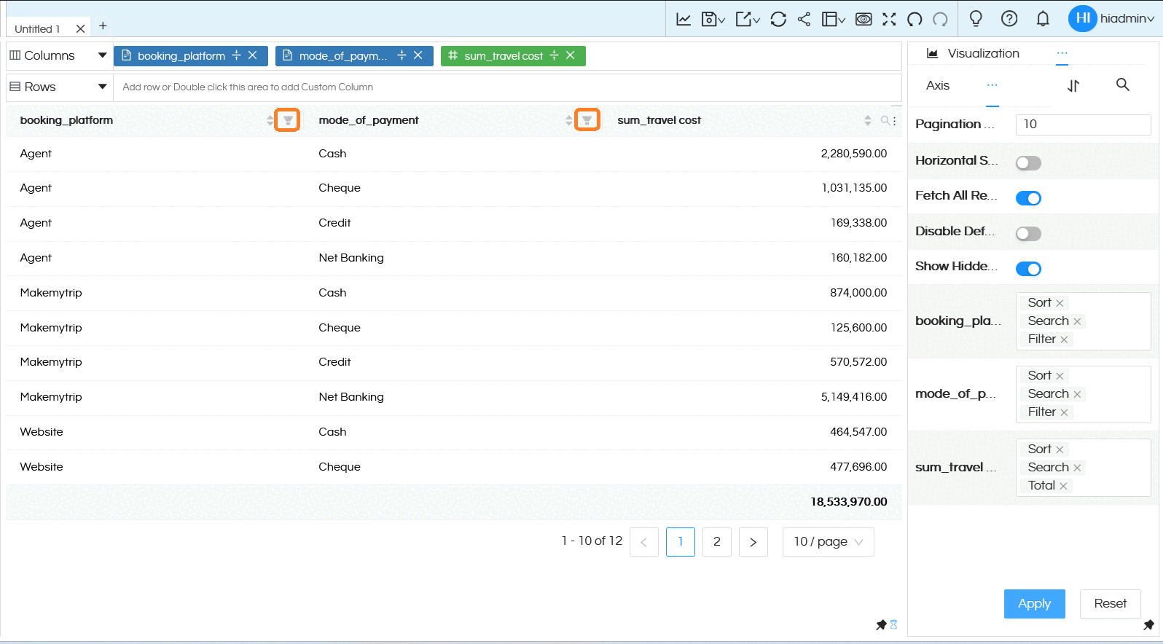Edit the Pagination value field
1163x644 pixels.
pos(1083,125)
